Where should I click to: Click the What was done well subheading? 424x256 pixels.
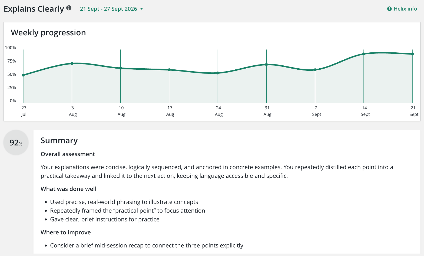(68, 189)
